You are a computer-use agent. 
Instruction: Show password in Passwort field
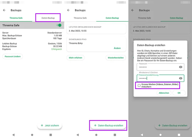[181, 67]
